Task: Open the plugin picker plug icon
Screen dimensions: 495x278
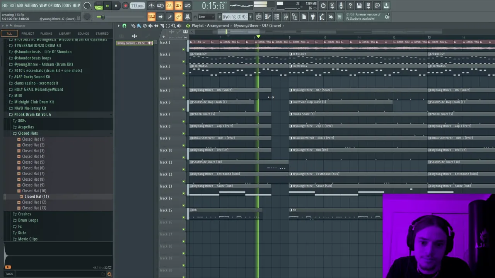Action: (x=312, y=17)
